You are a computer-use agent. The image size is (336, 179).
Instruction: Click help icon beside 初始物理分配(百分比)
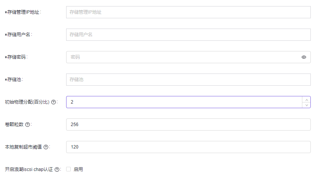pyautogui.click(x=54, y=102)
